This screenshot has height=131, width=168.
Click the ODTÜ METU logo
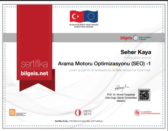[83, 113]
